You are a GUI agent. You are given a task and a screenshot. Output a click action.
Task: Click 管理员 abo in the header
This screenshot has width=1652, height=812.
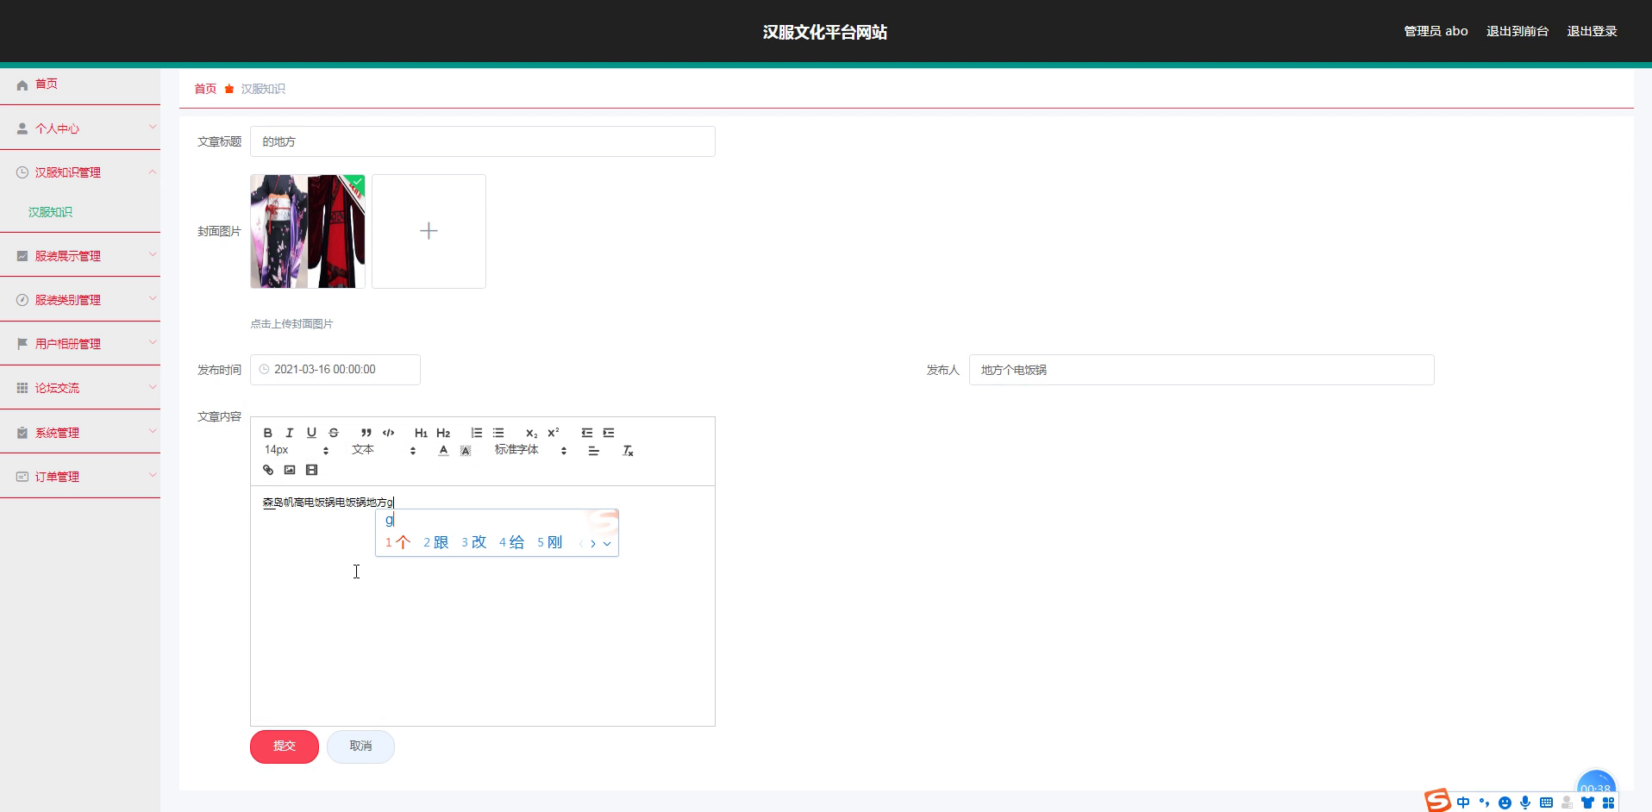[1436, 31]
